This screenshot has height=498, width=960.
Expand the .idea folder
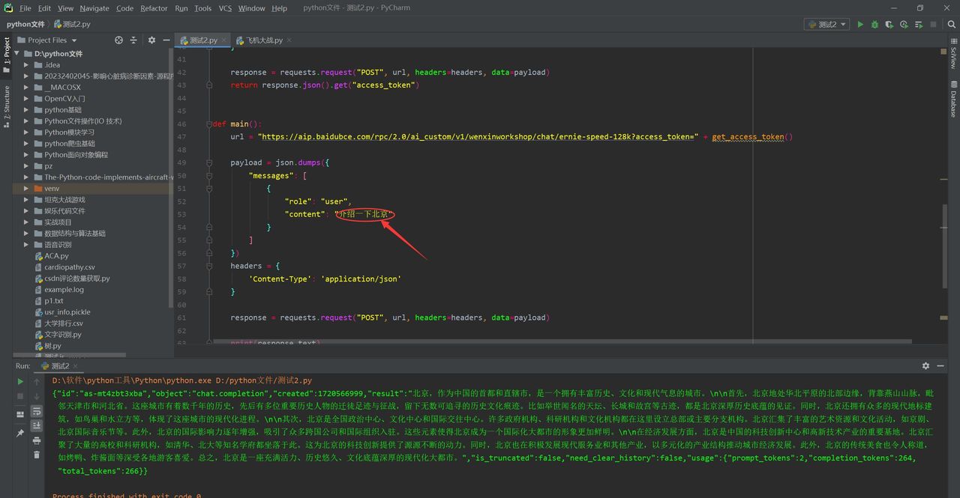[x=27, y=65]
